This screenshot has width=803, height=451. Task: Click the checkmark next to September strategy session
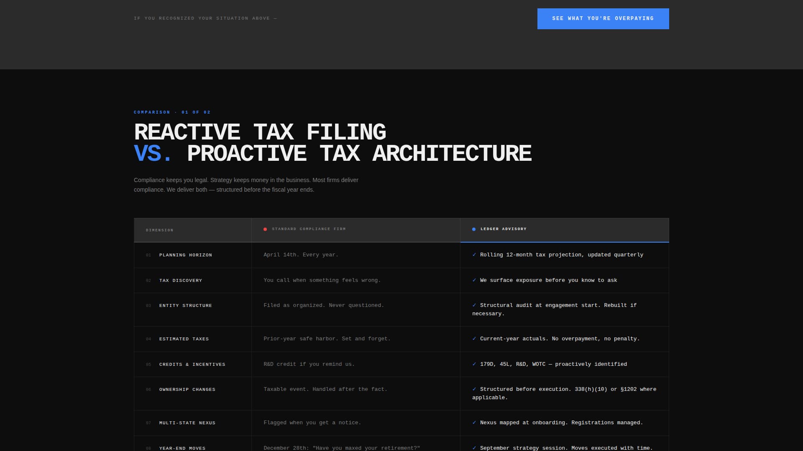click(474, 448)
